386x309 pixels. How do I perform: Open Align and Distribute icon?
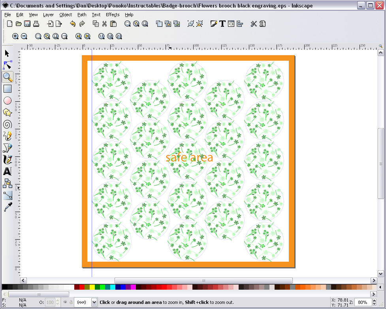point(240,24)
